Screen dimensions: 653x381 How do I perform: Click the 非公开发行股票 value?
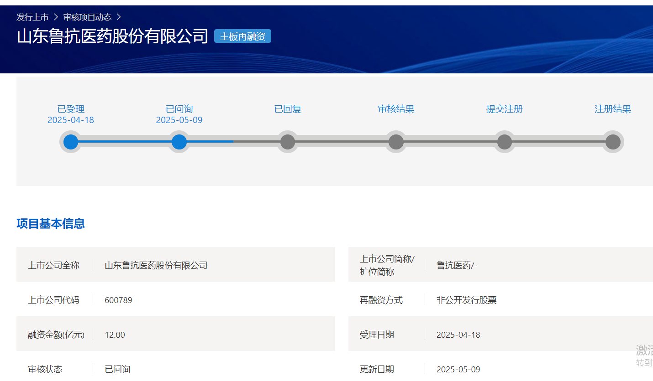[x=466, y=300]
